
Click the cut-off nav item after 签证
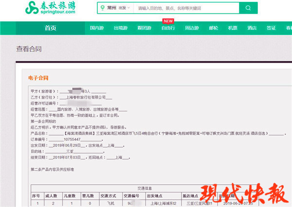(289, 29)
